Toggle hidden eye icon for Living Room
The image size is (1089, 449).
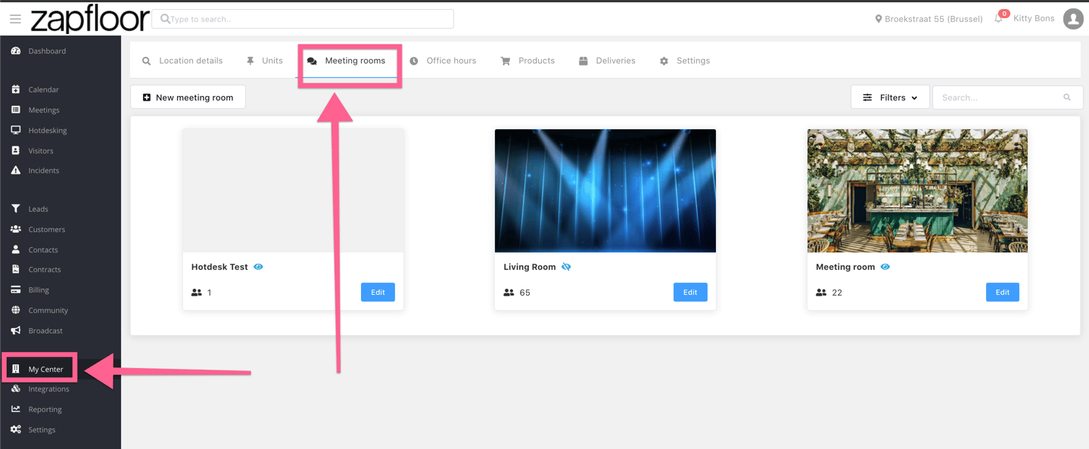point(566,267)
